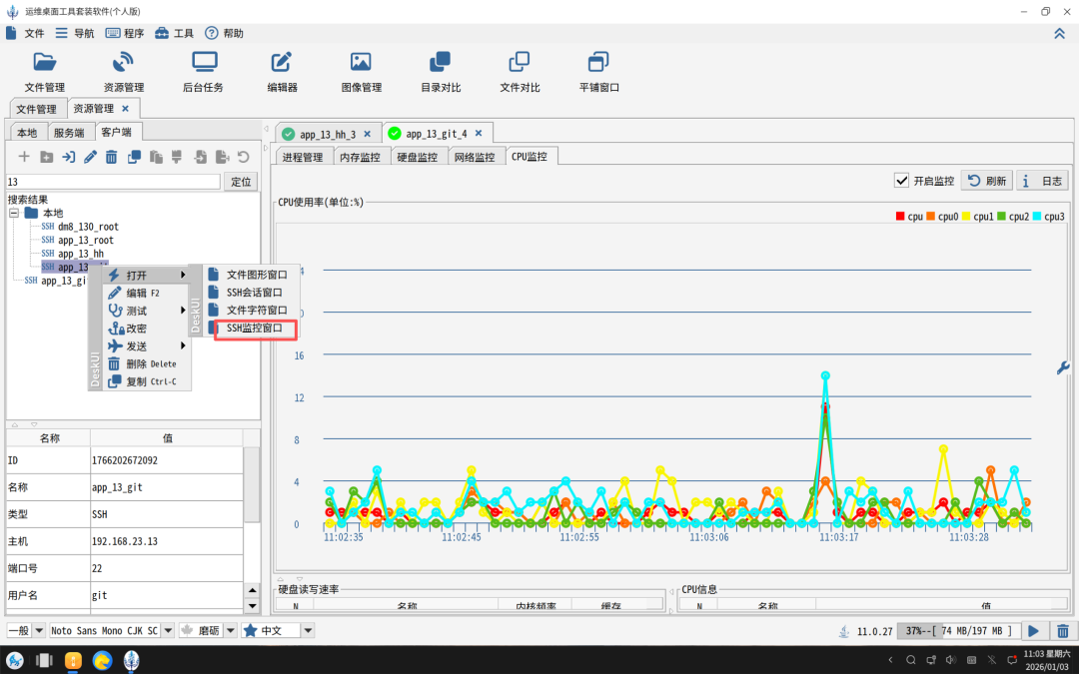Click the circular undo refresh icon in resource toolbar
Image resolution: width=1079 pixels, height=674 pixels.
pos(243,157)
